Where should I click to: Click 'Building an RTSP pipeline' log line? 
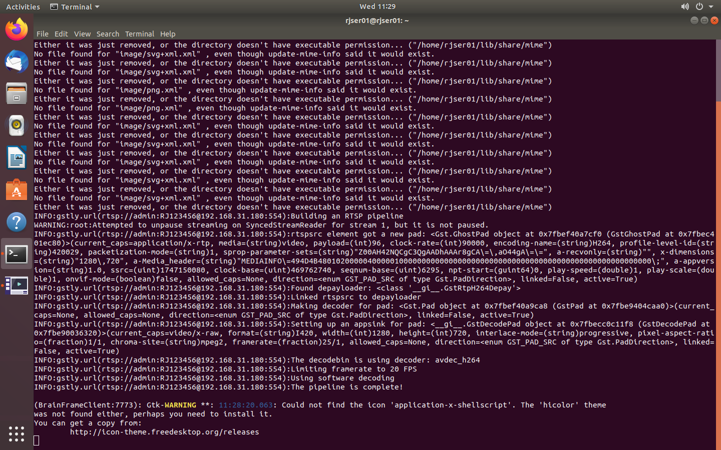click(x=218, y=216)
